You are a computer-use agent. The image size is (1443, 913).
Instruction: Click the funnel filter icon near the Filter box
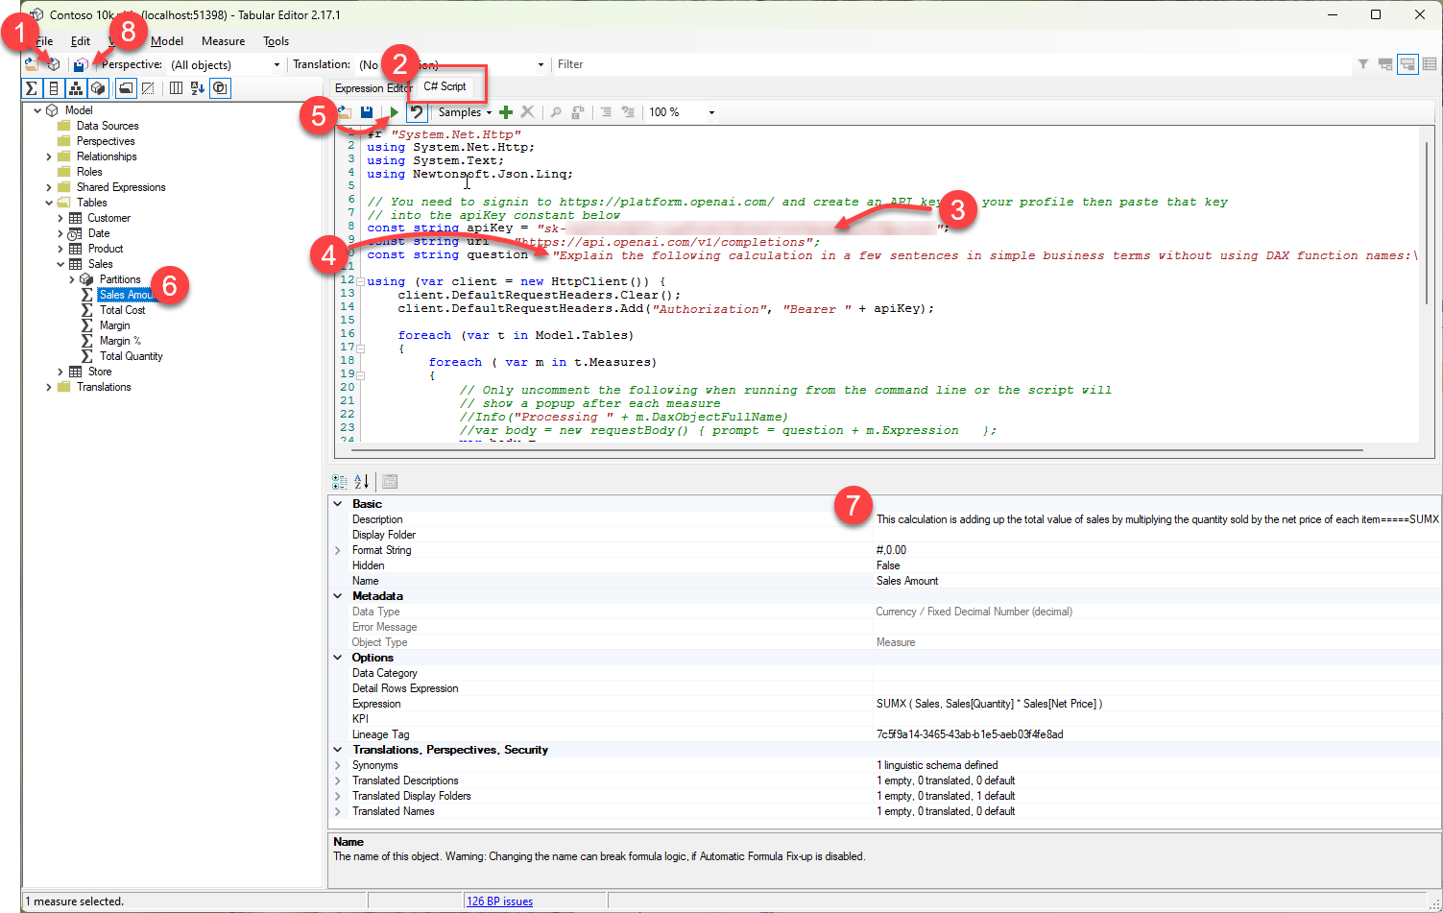point(1363,63)
